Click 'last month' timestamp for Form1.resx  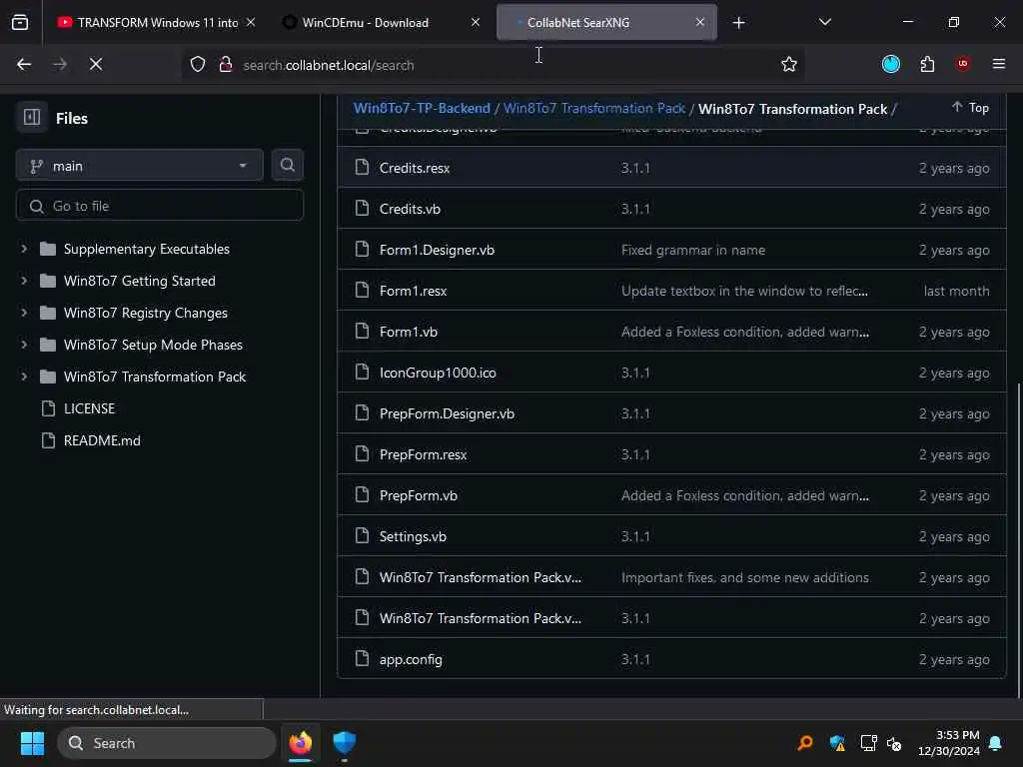[956, 291]
